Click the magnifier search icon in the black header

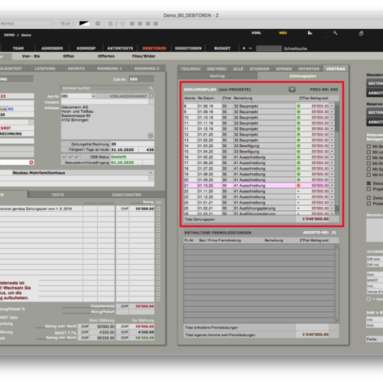pyautogui.click(x=335, y=33)
